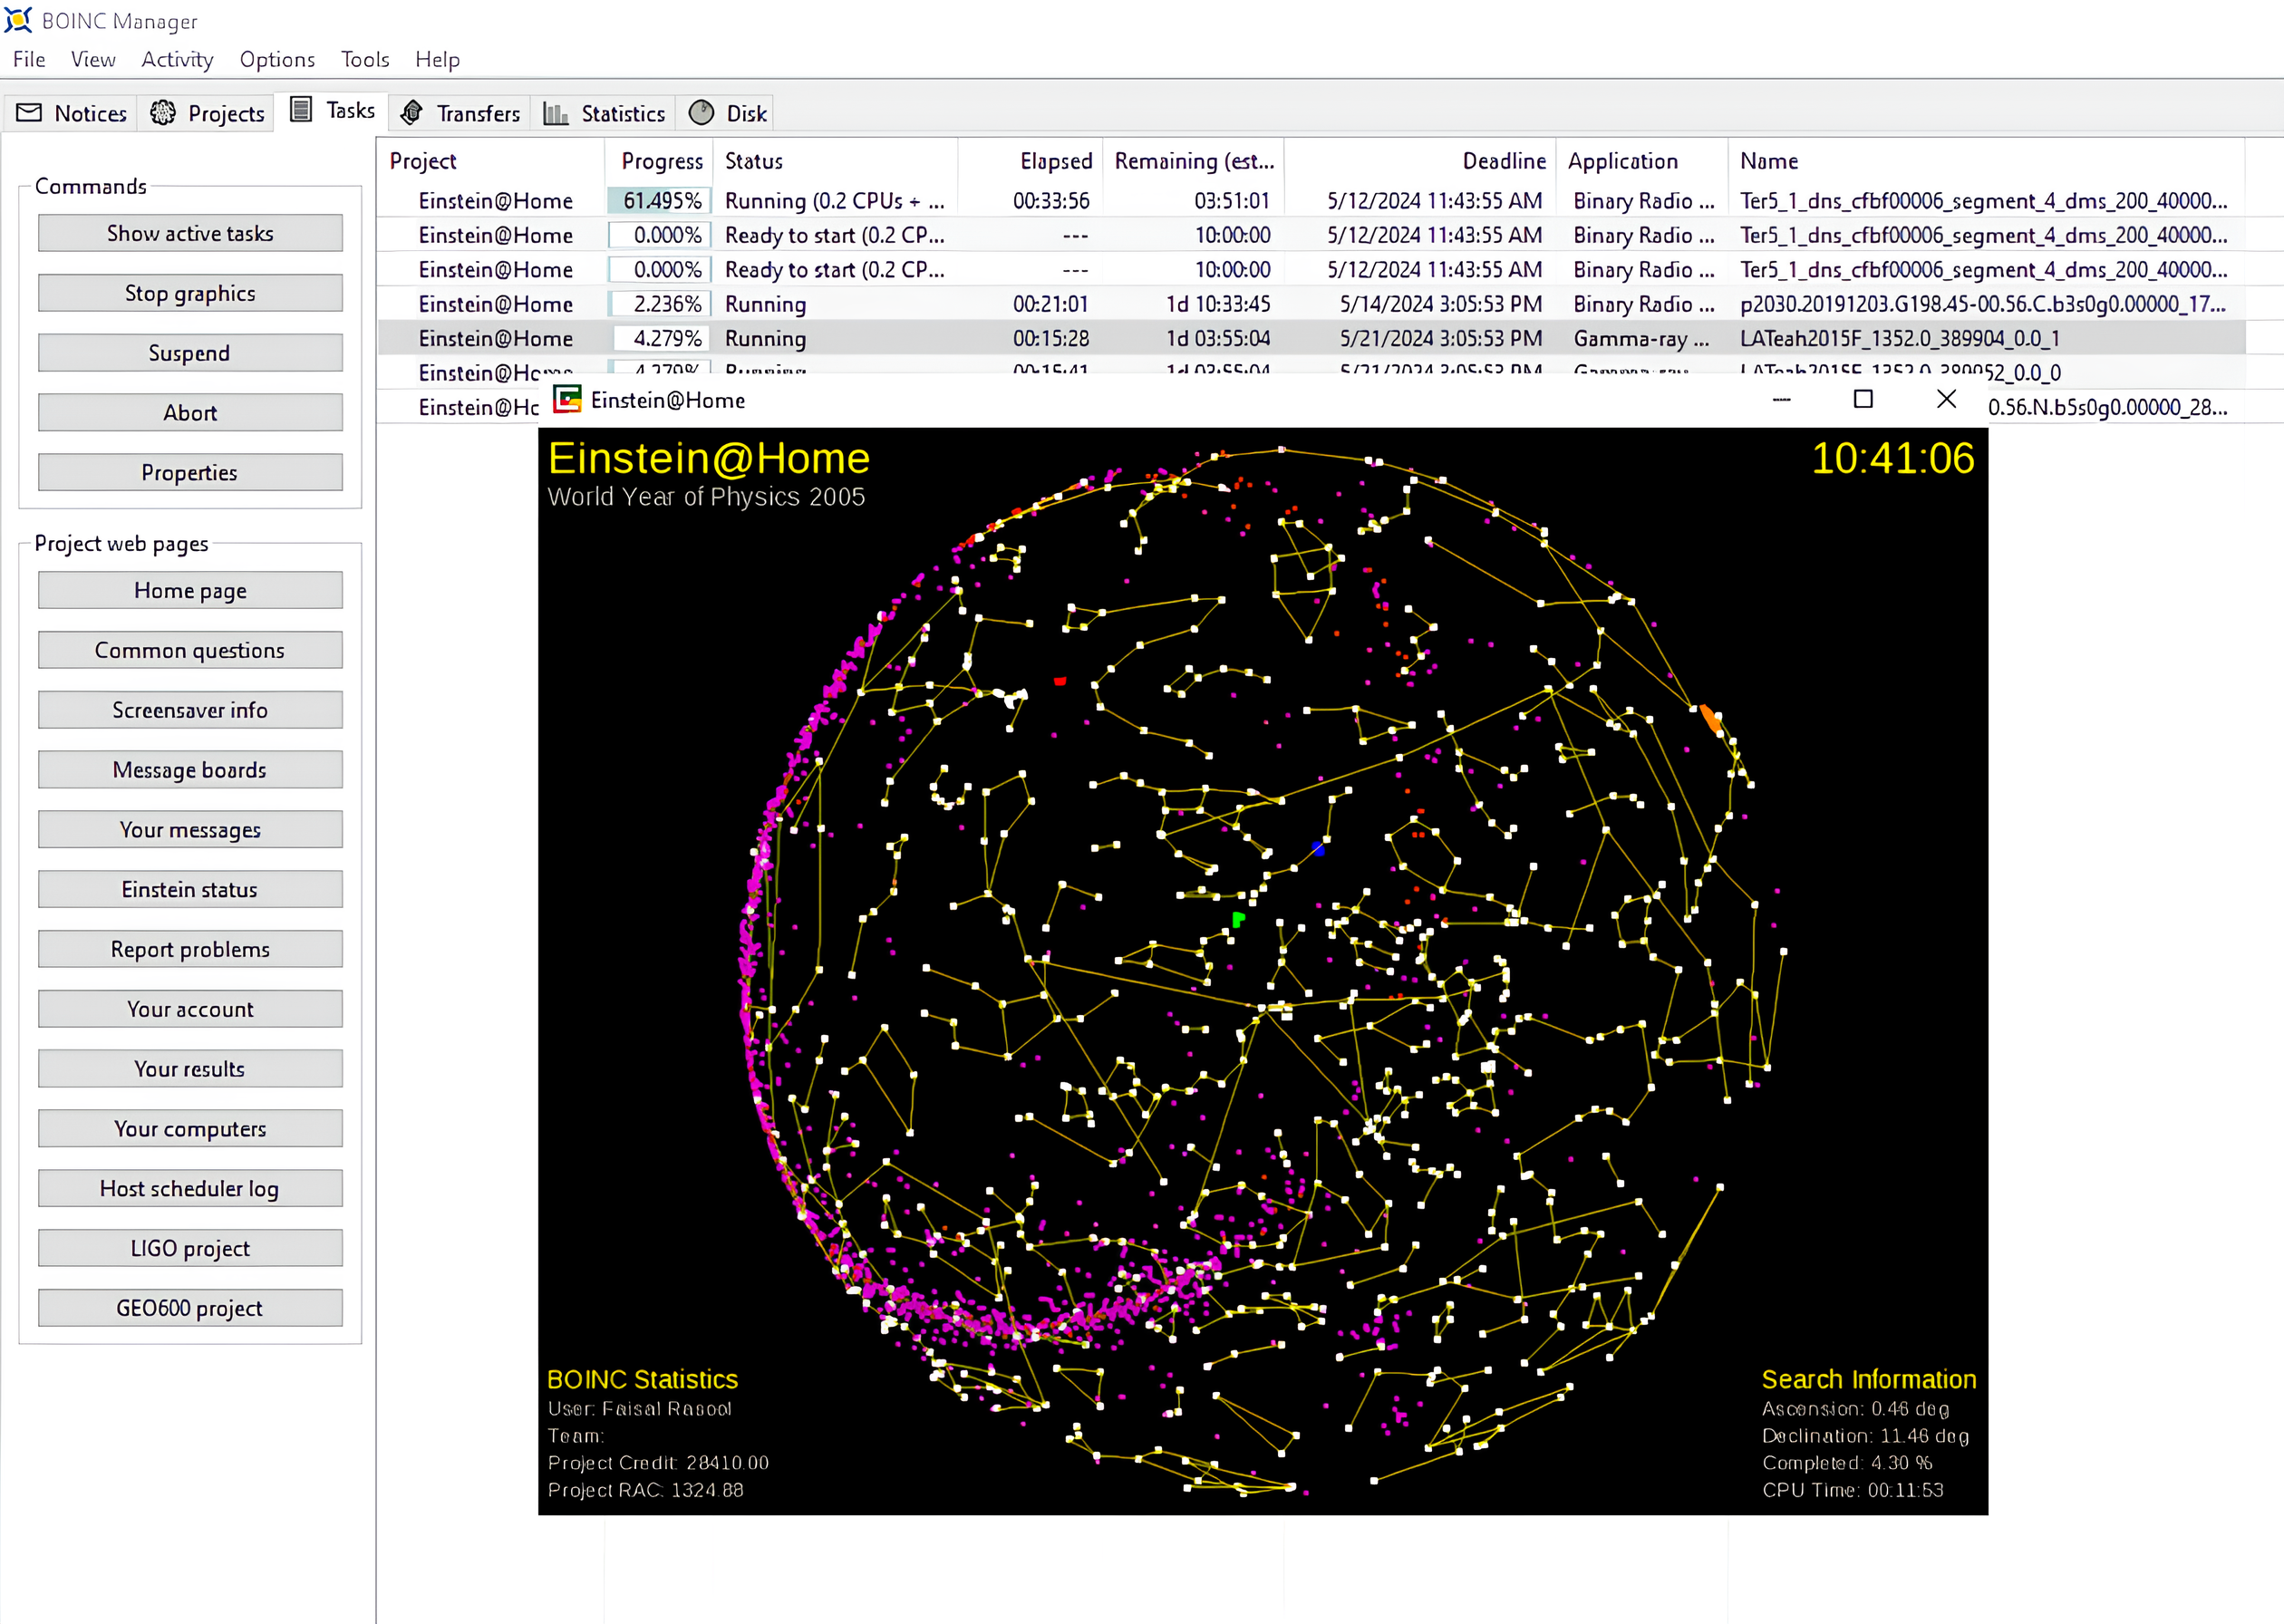Click the BOINC Manager logo in title bar
This screenshot has width=2284, height=1624.
point(20,20)
